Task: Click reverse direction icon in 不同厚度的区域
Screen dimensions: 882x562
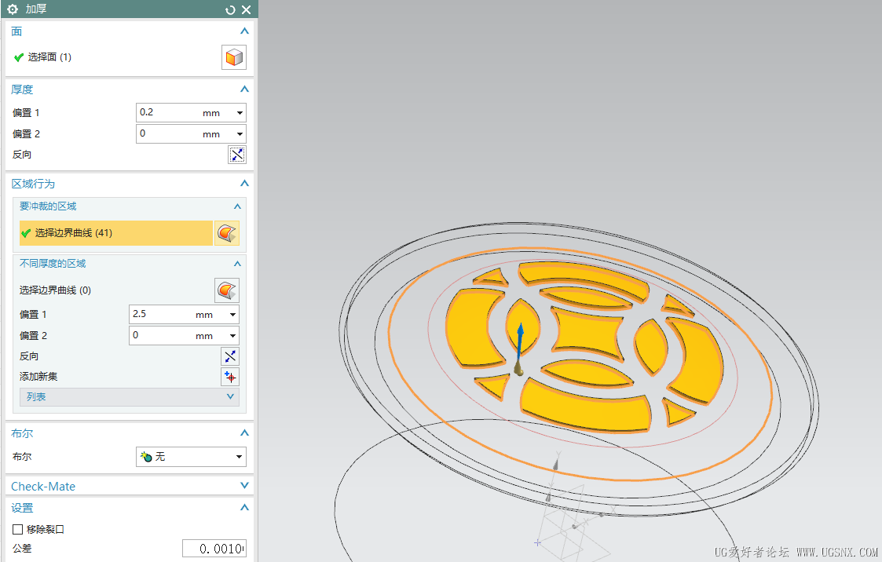Action: [230, 356]
